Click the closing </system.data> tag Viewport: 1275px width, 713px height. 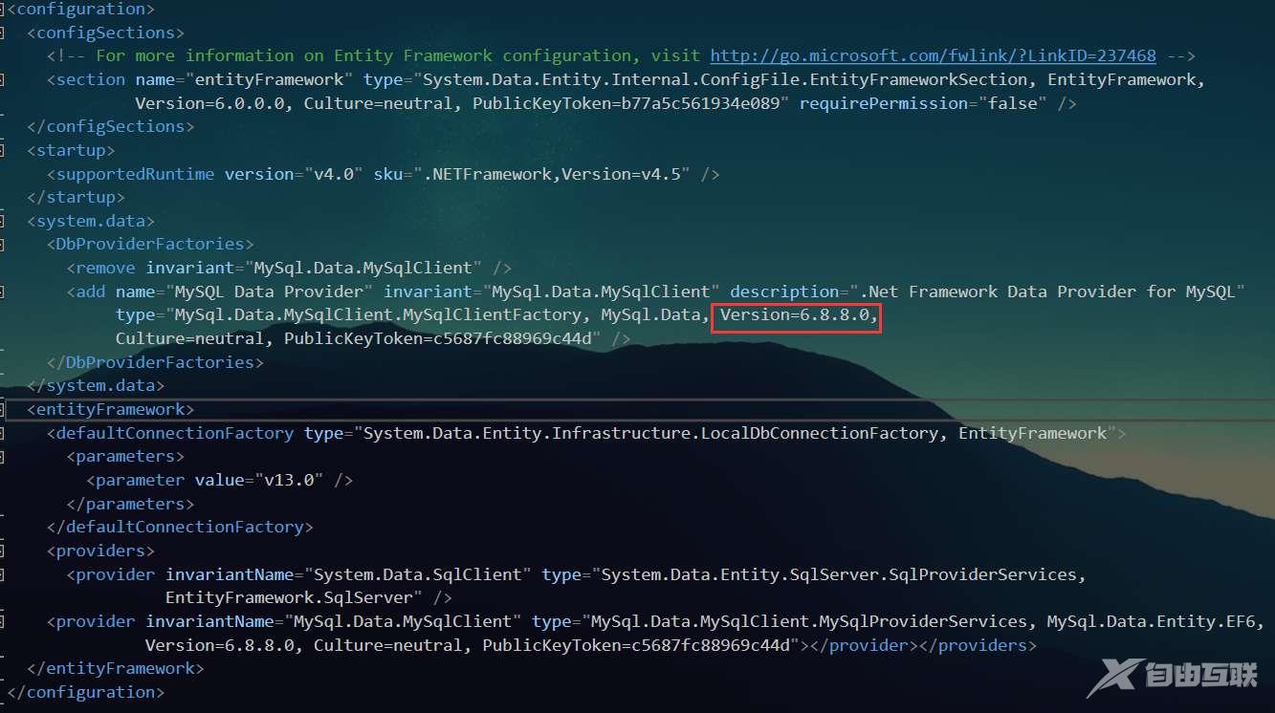click(96, 386)
